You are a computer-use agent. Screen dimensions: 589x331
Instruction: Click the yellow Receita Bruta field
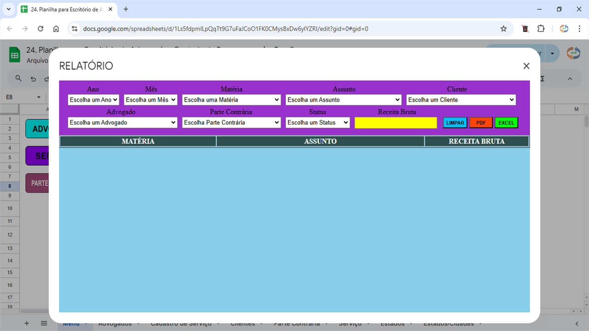(396, 123)
